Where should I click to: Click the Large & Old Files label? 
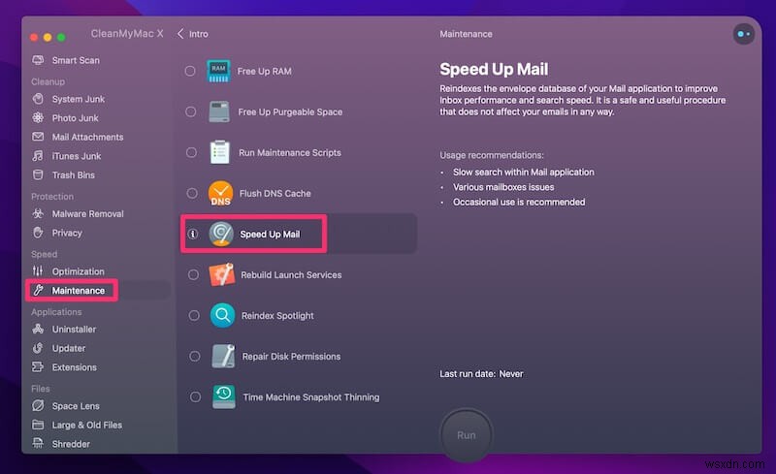click(86, 425)
